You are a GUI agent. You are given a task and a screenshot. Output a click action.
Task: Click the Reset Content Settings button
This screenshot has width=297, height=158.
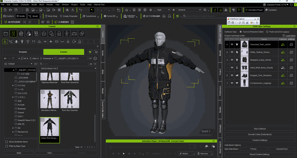coord(260,154)
